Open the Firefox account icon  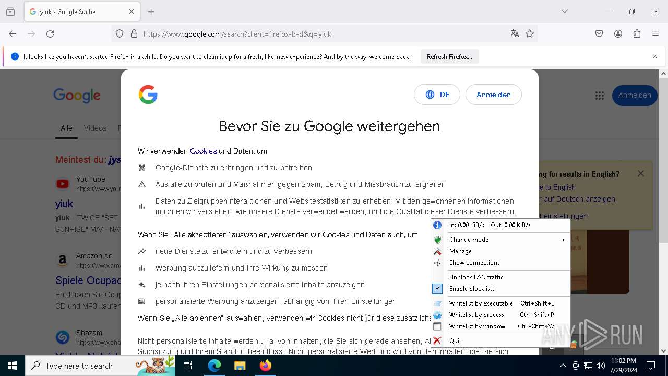tap(618, 34)
